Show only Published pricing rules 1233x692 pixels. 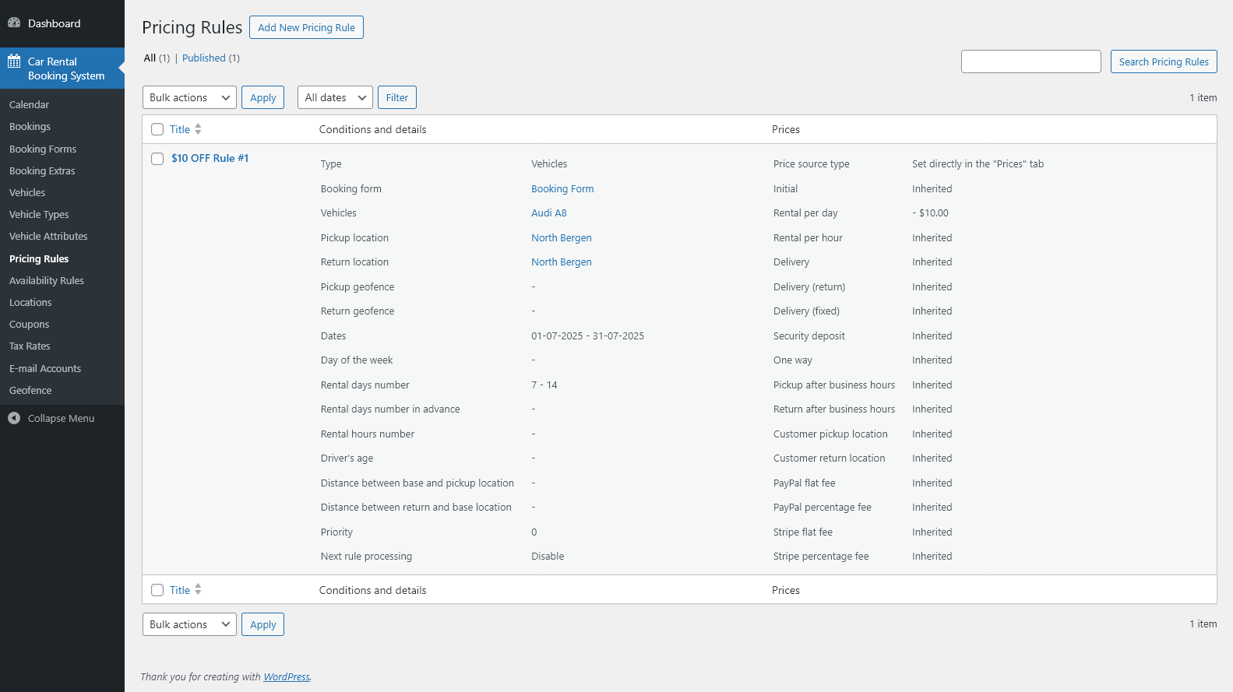click(204, 58)
